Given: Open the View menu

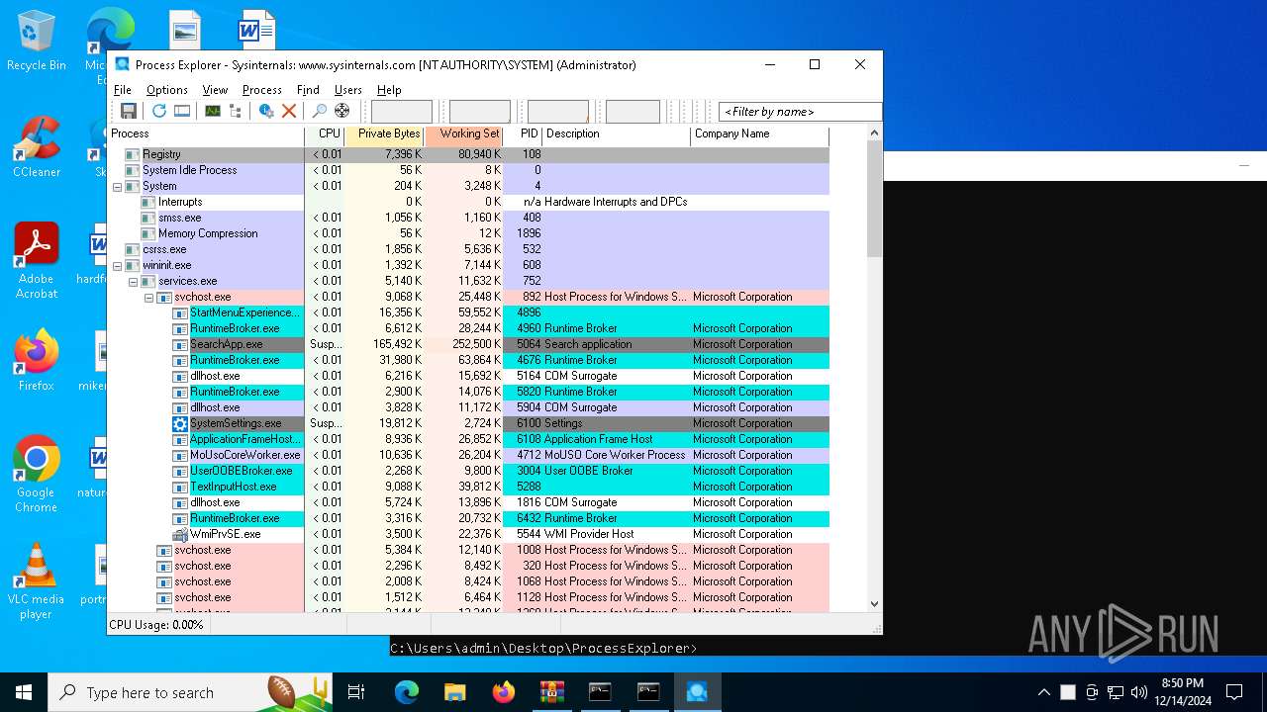Looking at the screenshot, I should (215, 89).
